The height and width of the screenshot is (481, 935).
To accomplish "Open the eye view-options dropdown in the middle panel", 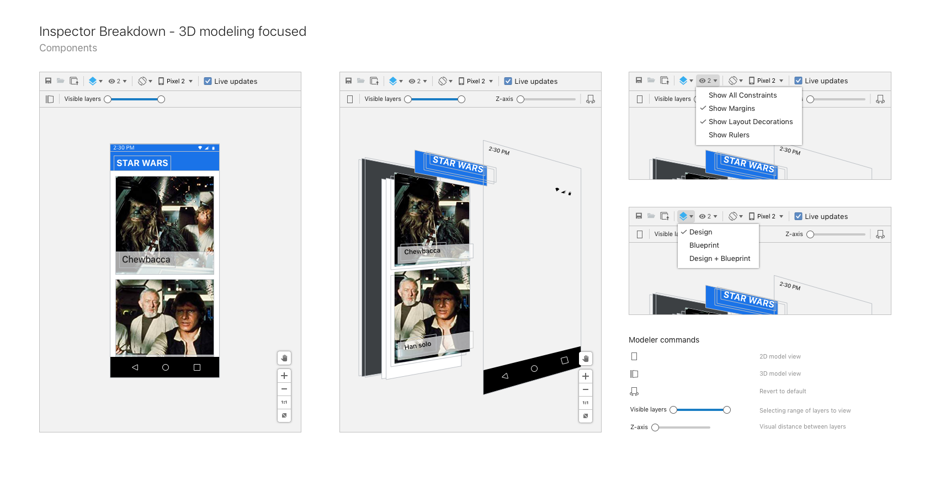I will (418, 81).
